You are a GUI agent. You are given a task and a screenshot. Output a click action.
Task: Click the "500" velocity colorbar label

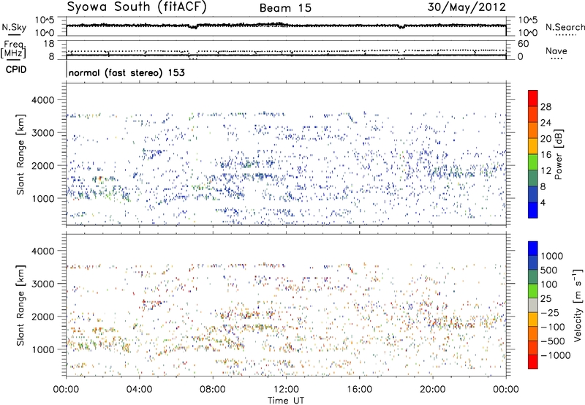549,270
